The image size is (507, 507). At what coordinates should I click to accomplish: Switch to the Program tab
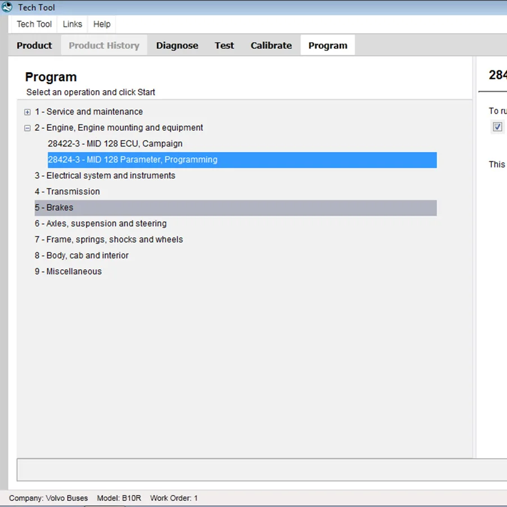click(328, 45)
